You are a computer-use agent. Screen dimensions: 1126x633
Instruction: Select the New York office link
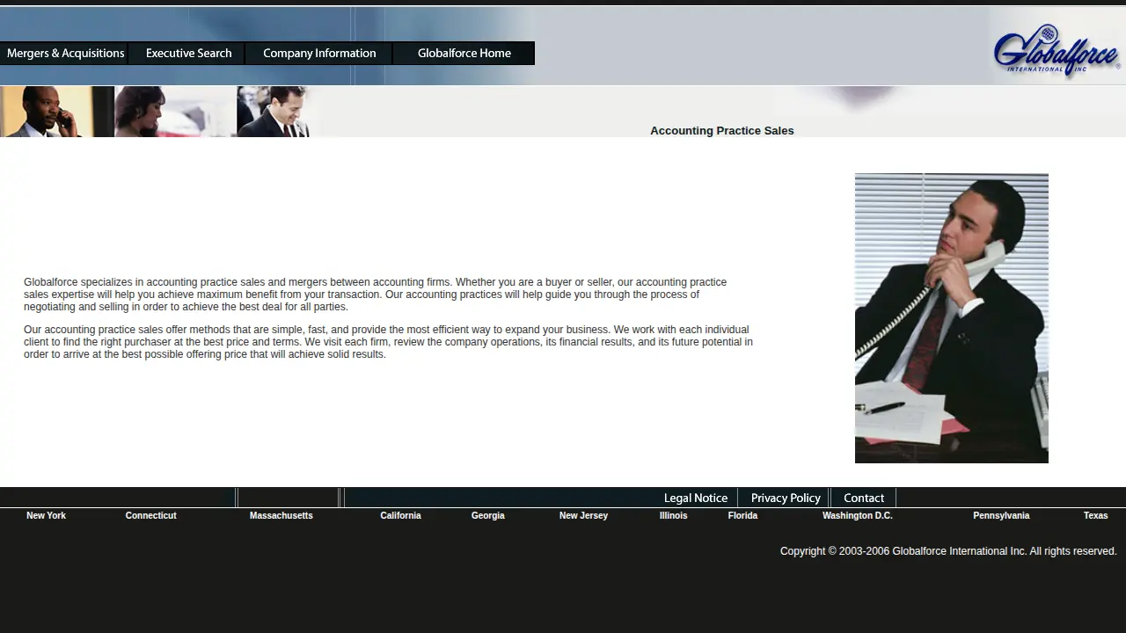tap(46, 515)
